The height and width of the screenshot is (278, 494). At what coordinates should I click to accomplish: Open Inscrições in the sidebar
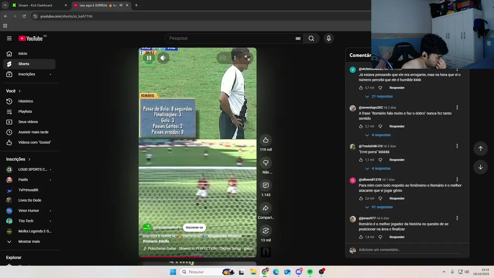coord(29,74)
